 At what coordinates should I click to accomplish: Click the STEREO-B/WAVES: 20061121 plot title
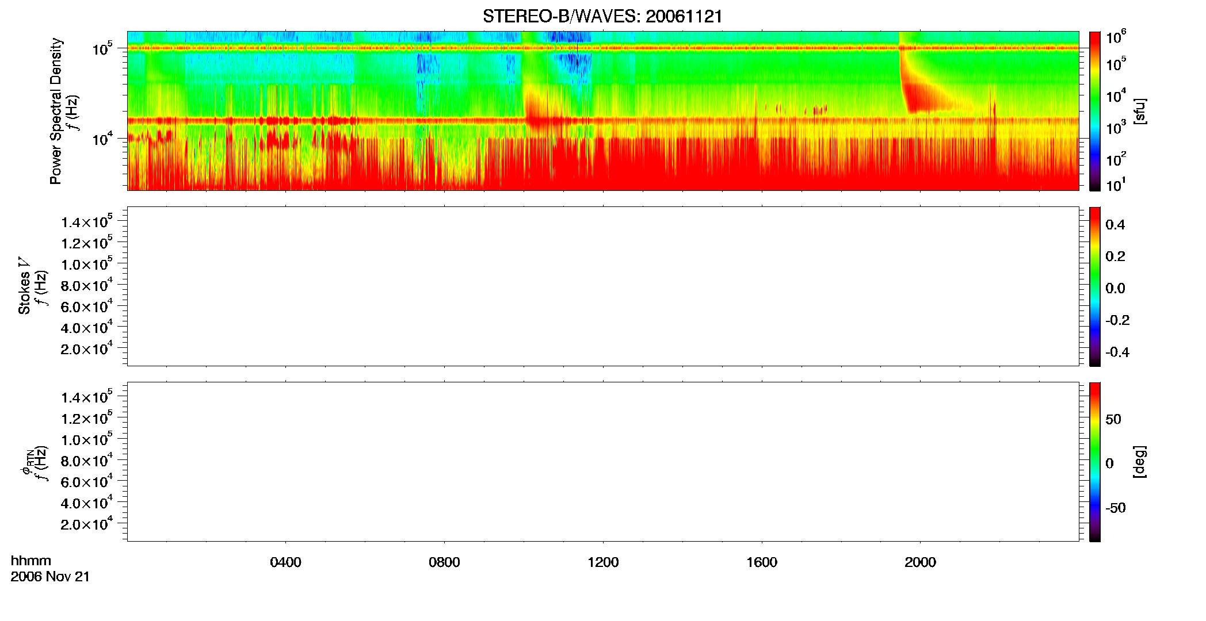pyautogui.click(x=602, y=17)
